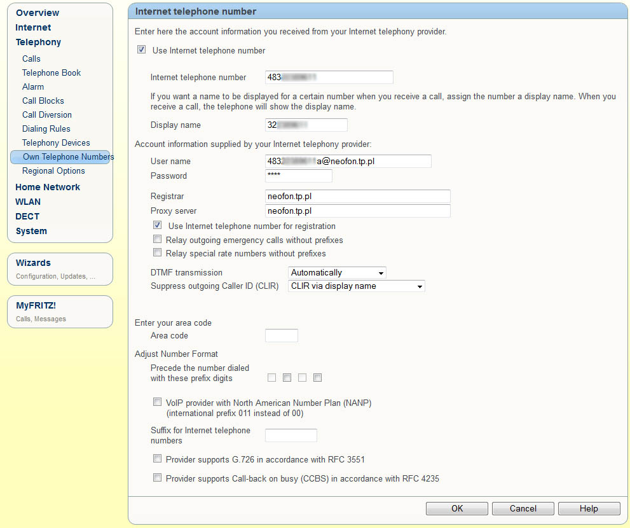Click the 'Enter your area code' heading
The width and height of the screenshot is (630, 528).
173,323
